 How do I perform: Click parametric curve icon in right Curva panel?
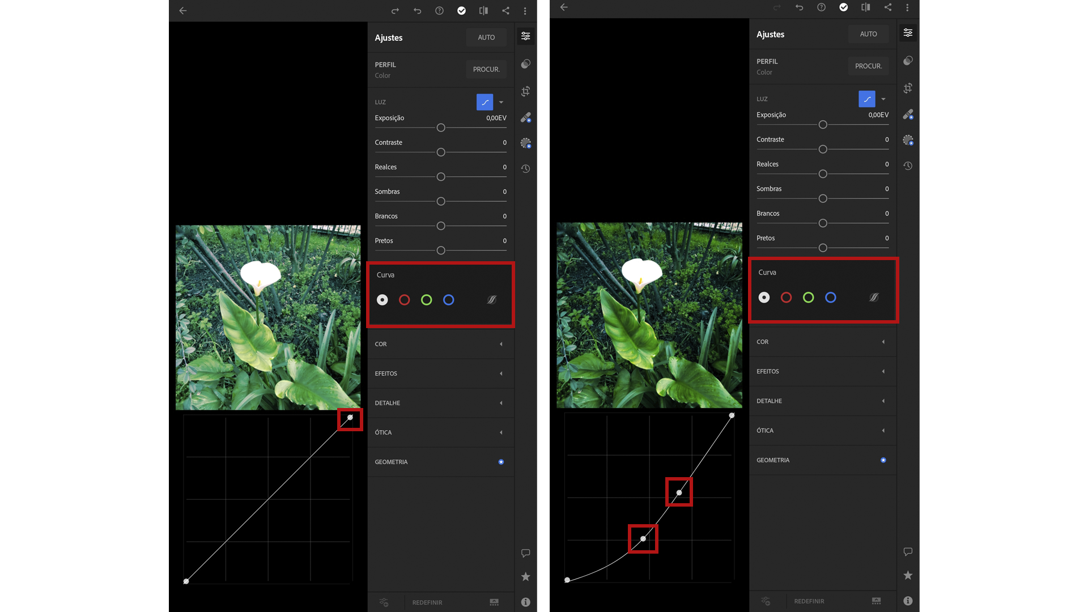click(874, 297)
